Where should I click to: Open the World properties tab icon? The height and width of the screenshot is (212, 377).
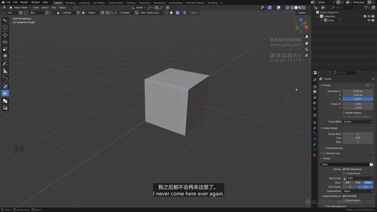pyautogui.click(x=315, y=108)
